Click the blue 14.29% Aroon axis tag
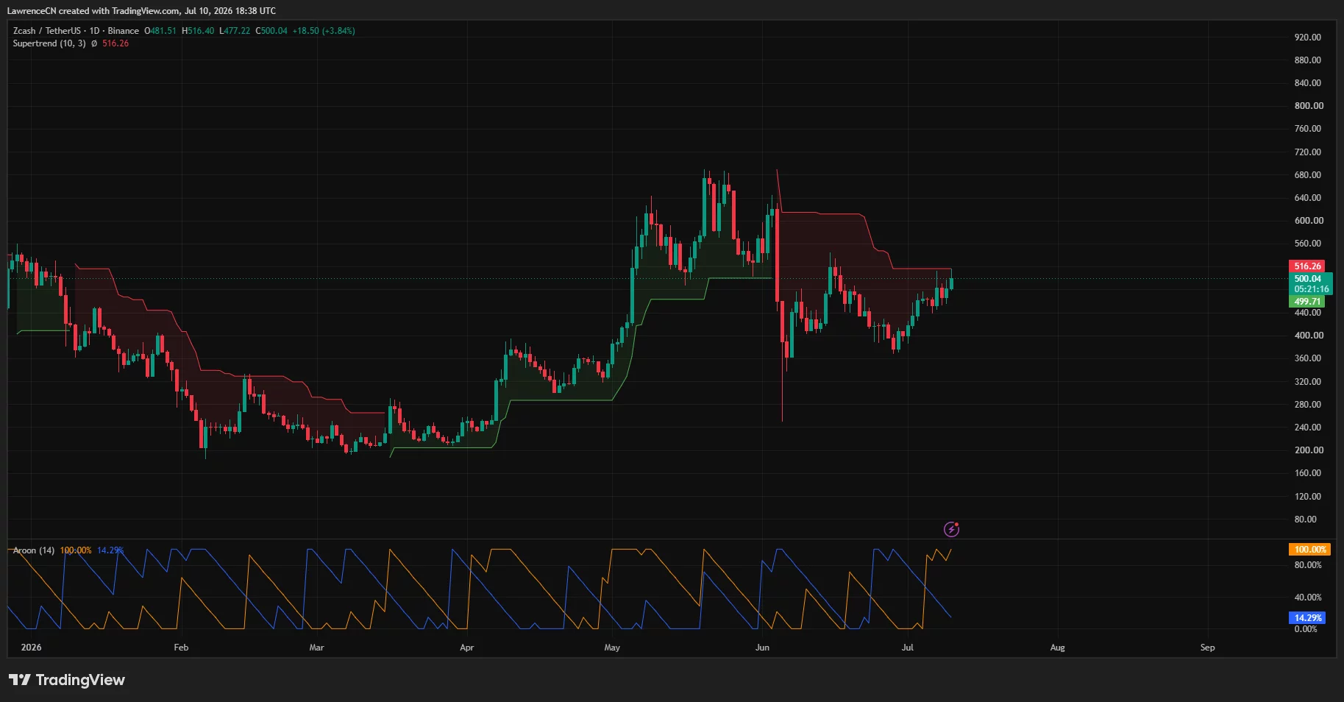This screenshot has height=702, width=1344. pyautogui.click(x=1307, y=618)
